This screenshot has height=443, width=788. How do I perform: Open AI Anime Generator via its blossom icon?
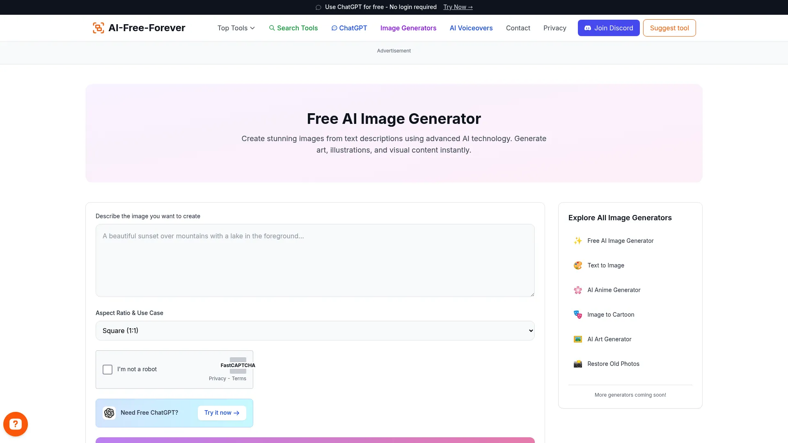click(x=578, y=290)
